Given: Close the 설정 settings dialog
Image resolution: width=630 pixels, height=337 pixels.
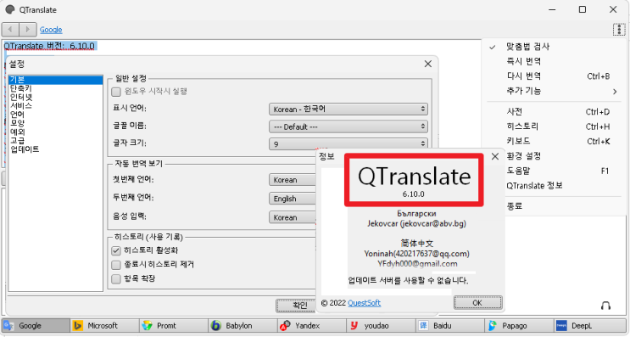Looking at the screenshot, I should tap(428, 64).
